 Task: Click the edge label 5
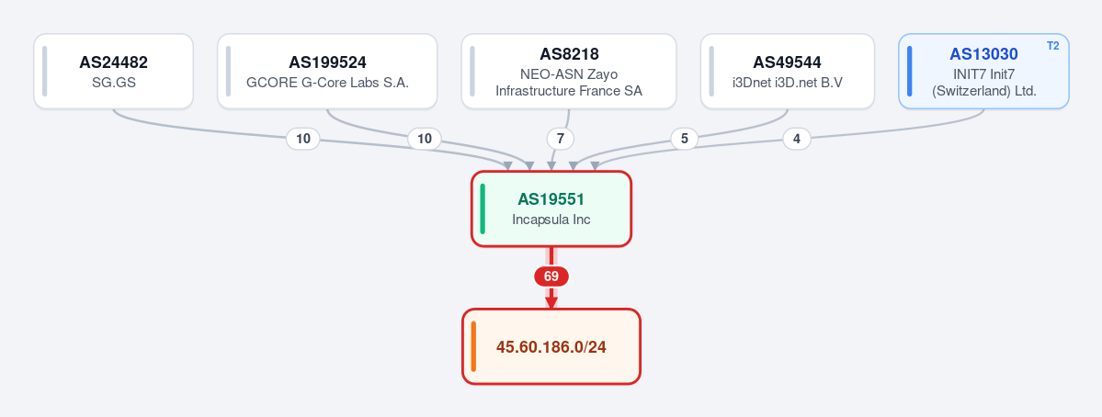pyautogui.click(x=685, y=139)
